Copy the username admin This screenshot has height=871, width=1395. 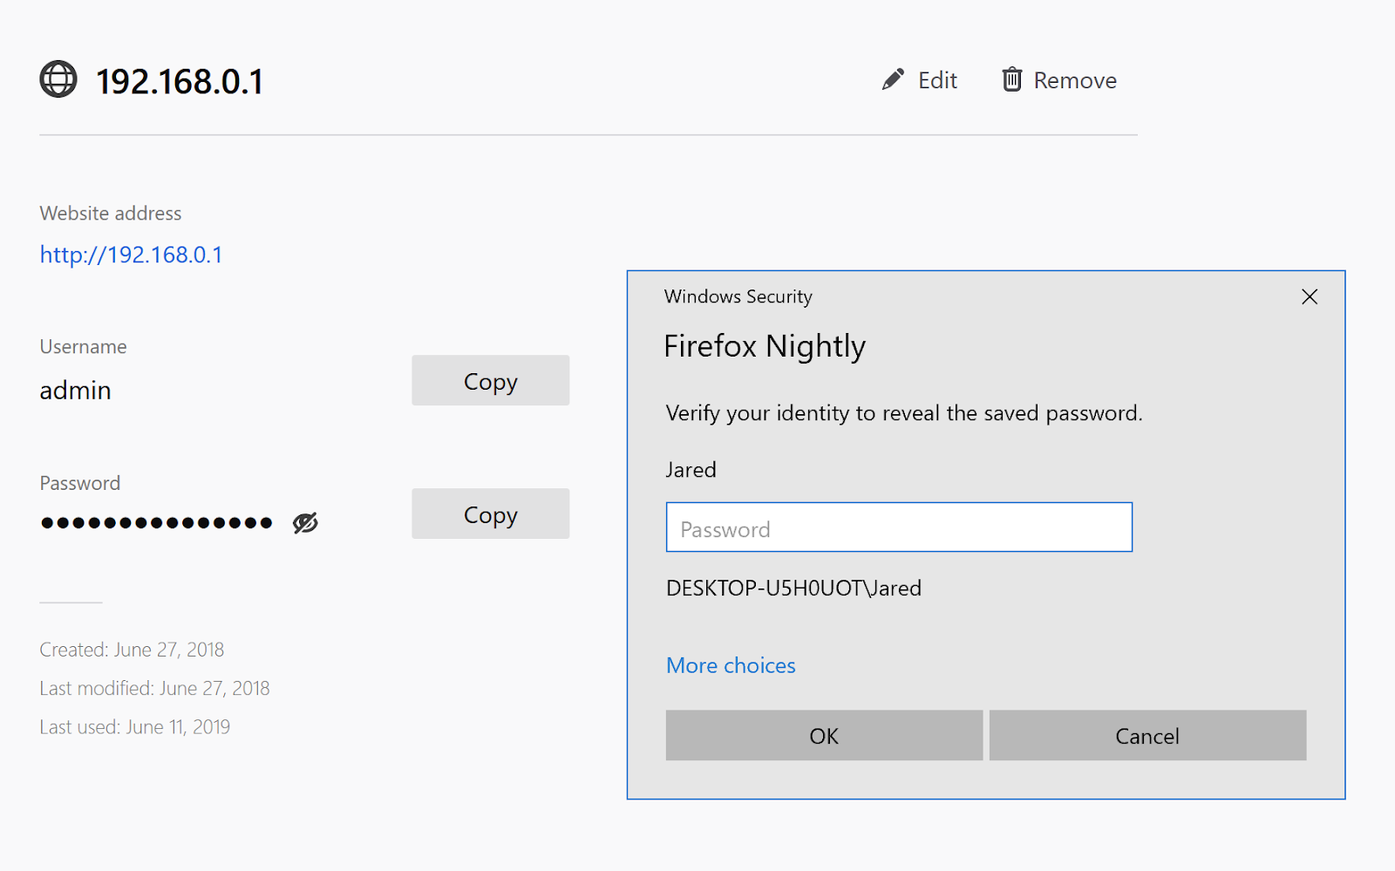tap(490, 380)
